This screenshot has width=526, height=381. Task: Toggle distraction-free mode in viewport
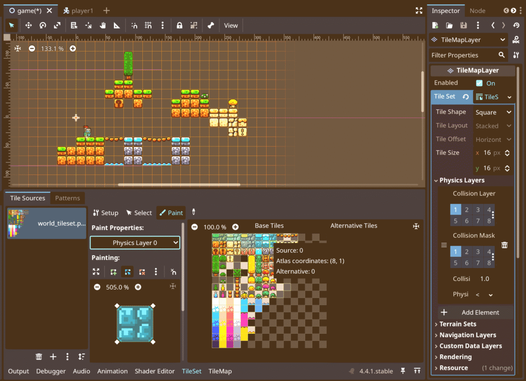(x=419, y=11)
